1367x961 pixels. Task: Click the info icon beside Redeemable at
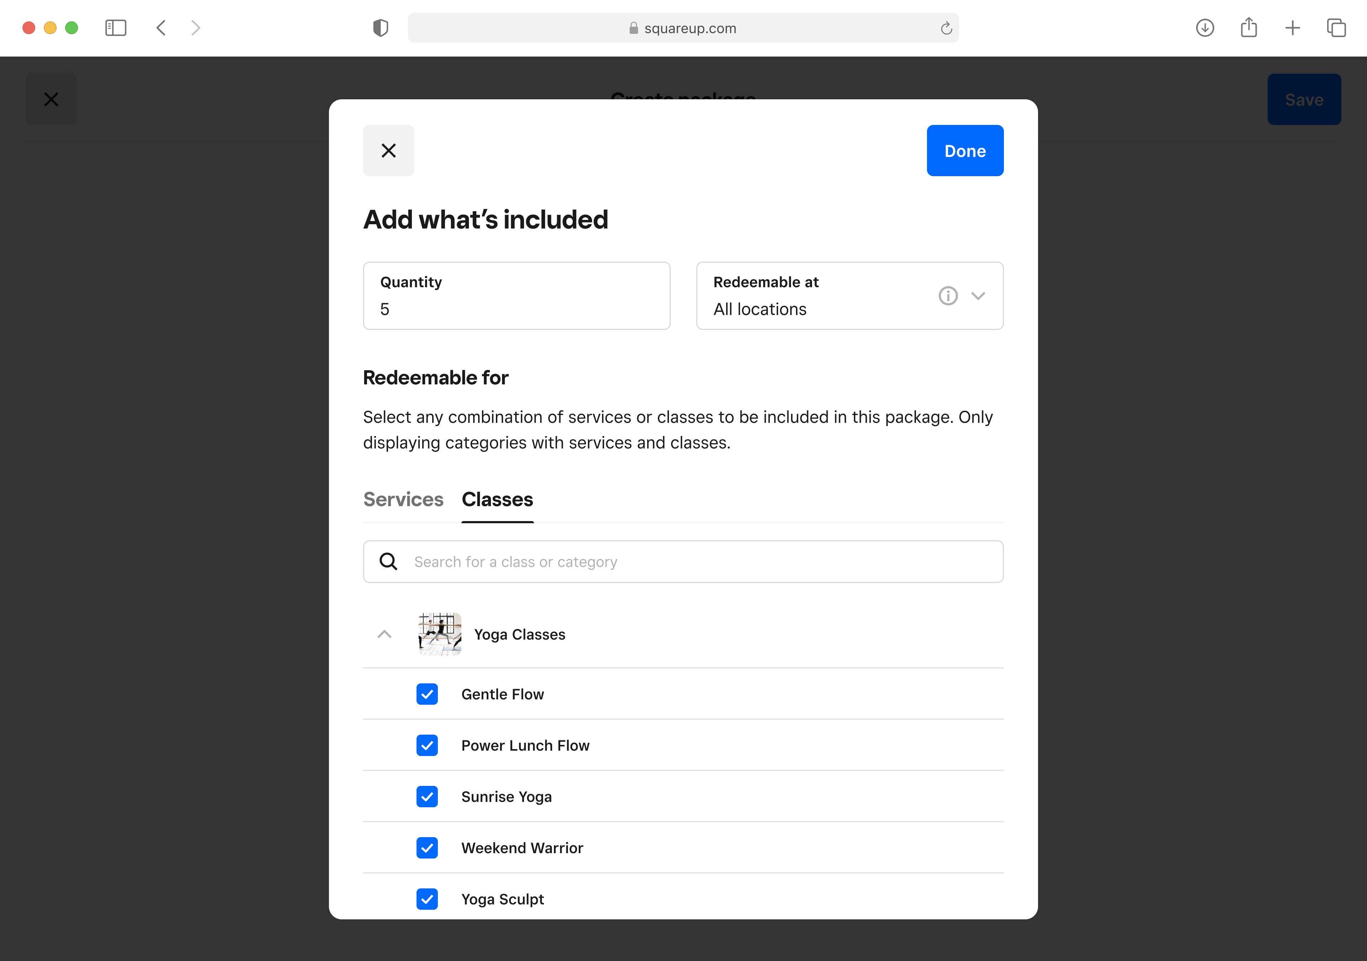948,295
